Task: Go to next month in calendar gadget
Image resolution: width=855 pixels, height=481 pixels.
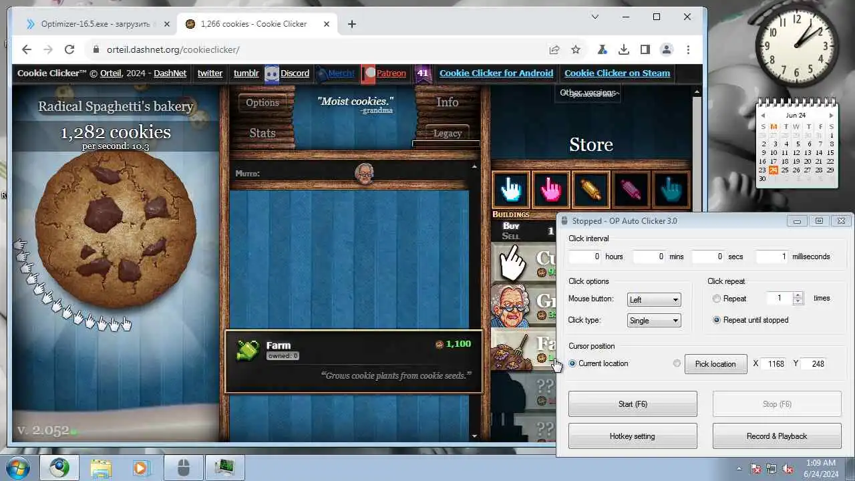Action: tap(832, 116)
